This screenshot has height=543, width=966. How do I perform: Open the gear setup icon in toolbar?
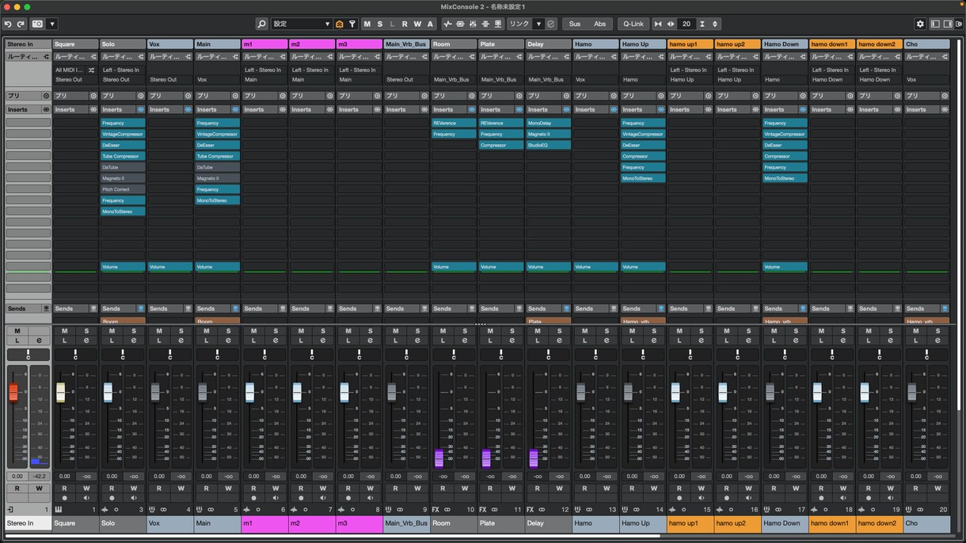coord(920,25)
